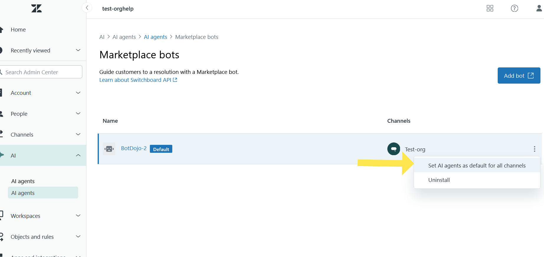This screenshot has width=544, height=257.
Task: Open the user profile icon
Action: point(539,8)
